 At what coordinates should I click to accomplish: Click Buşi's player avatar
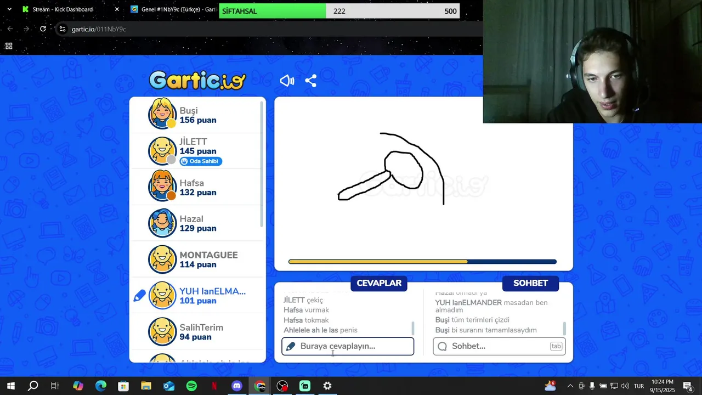pos(162,114)
